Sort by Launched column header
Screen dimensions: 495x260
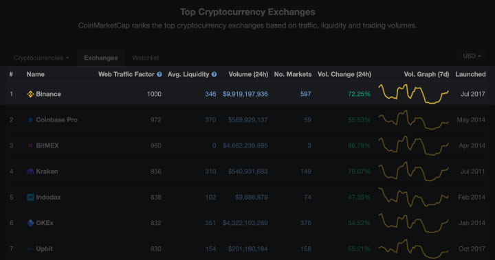click(470, 74)
